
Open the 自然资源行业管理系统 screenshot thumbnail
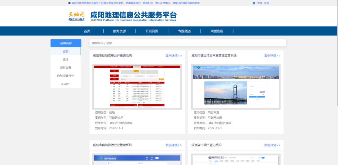137,159
